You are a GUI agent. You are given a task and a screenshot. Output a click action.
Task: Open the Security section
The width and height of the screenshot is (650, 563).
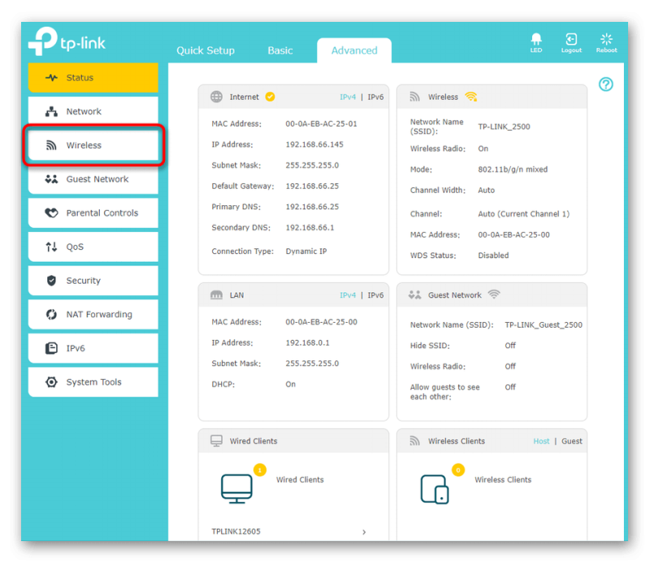(93, 281)
